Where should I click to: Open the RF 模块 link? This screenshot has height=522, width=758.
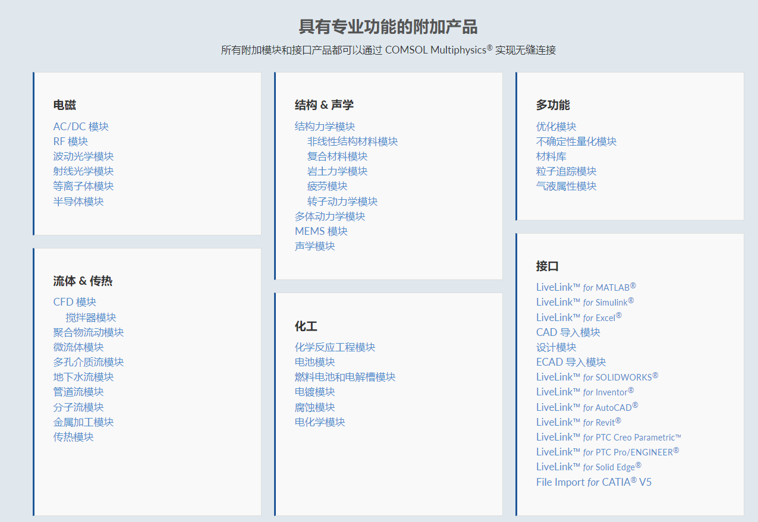pos(71,141)
